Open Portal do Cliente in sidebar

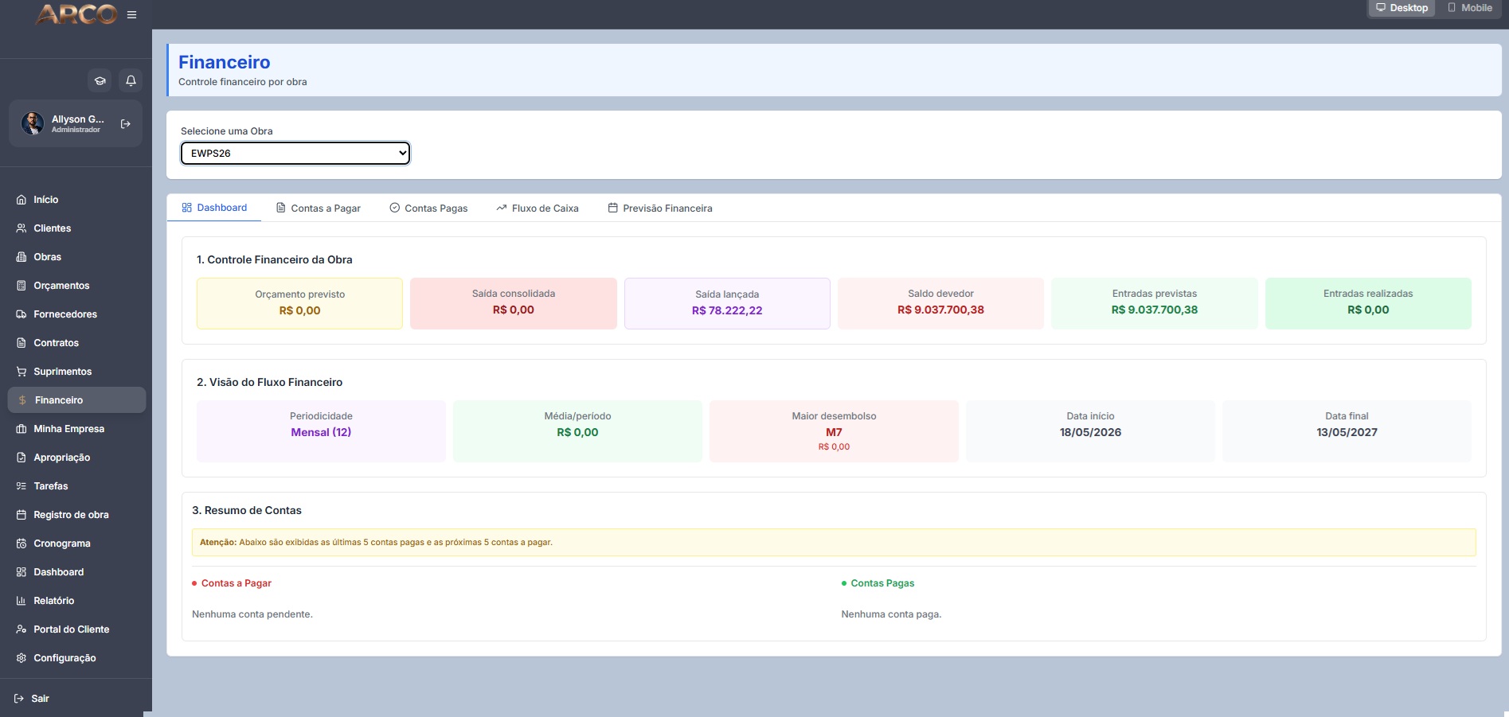[x=76, y=629]
